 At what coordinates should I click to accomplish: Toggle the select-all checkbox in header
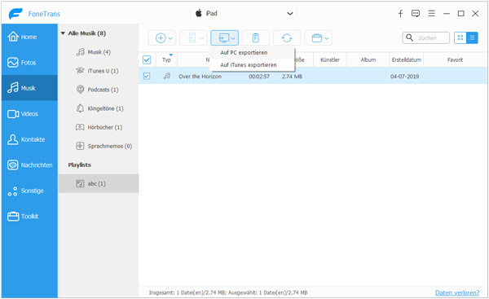pyautogui.click(x=147, y=59)
